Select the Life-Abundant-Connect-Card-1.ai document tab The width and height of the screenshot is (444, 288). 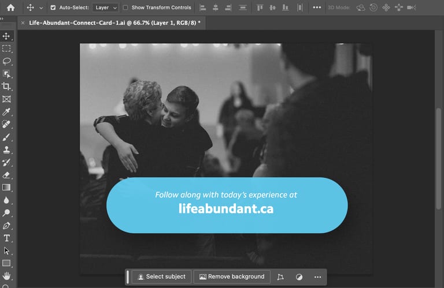[114, 23]
